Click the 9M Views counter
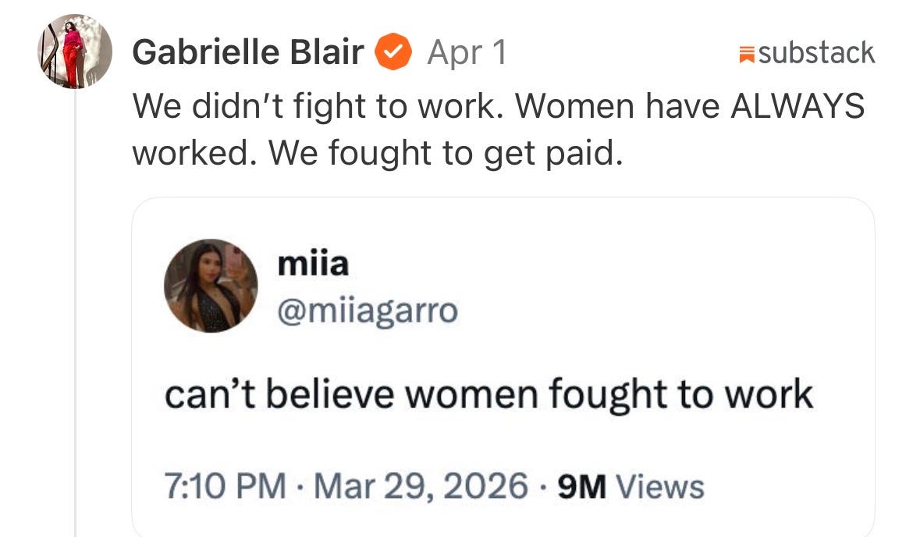 coord(631,487)
